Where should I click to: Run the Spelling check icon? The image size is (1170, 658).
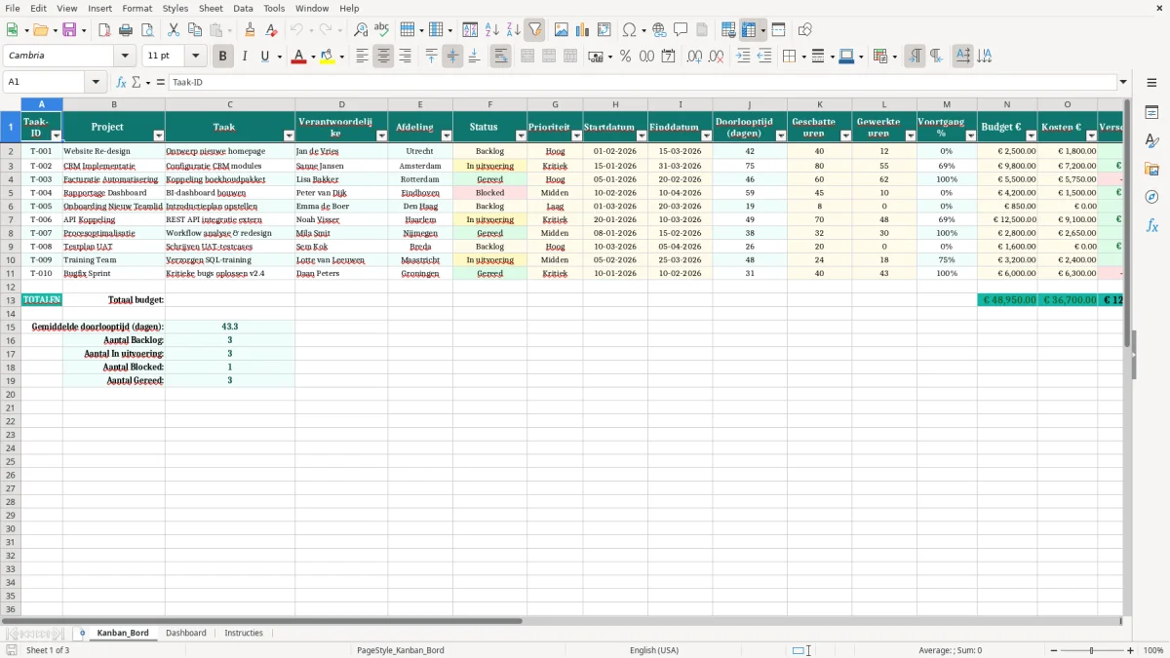pyautogui.click(x=382, y=30)
